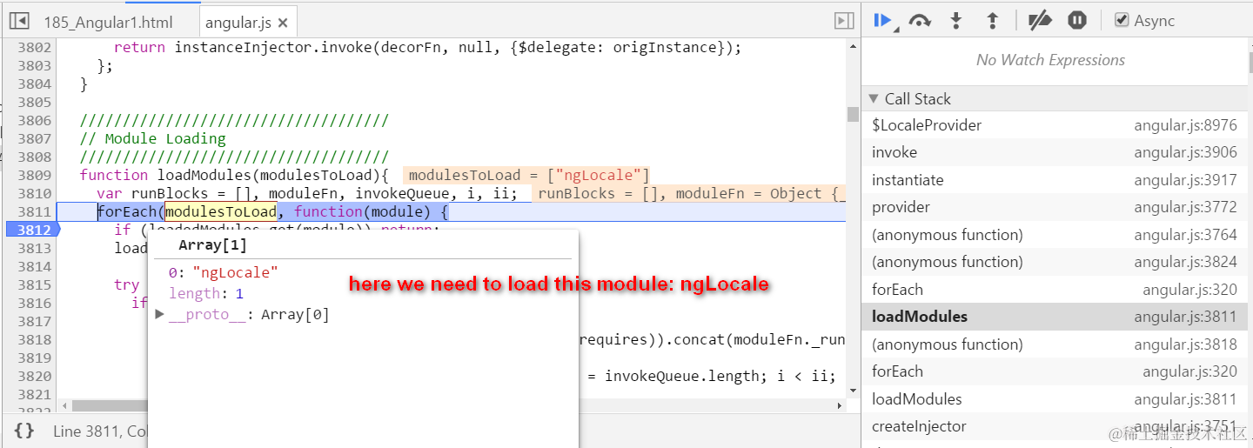Click the horizontal scrollbar of the code editor
This screenshot has width=1253, height=448.
(x=452, y=405)
